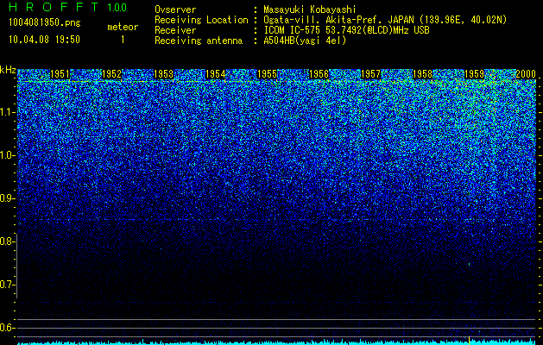The width and height of the screenshot is (543, 345).
Task: Click the 1956 time marker
Action: [319, 74]
